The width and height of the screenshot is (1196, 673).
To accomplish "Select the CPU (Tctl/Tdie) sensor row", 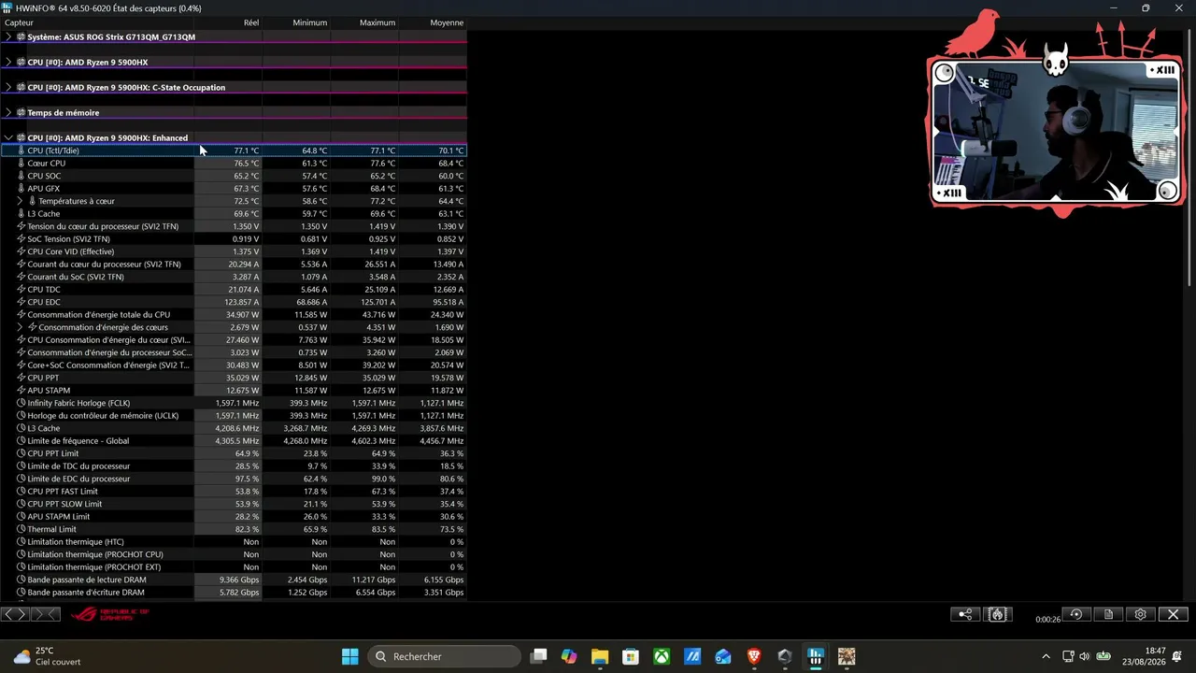I will pyautogui.click(x=234, y=150).
